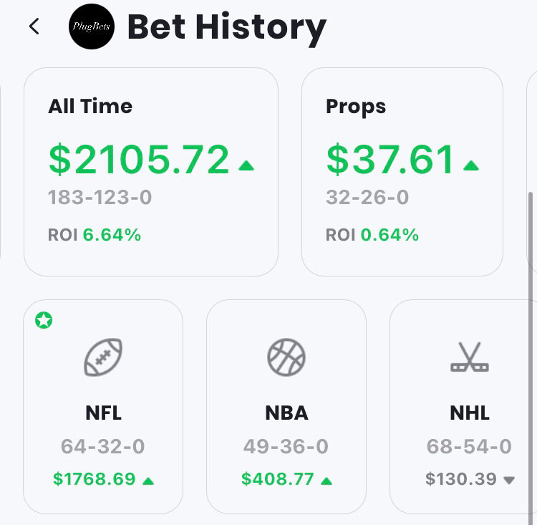Select the NFL 64-32-0 record
The width and height of the screenshot is (537, 525).
point(103,447)
